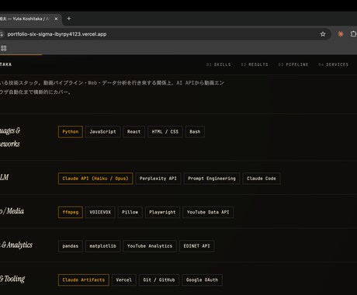Click the Google OAuth tag
This screenshot has width=357, height=295.
(x=202, y=280)
